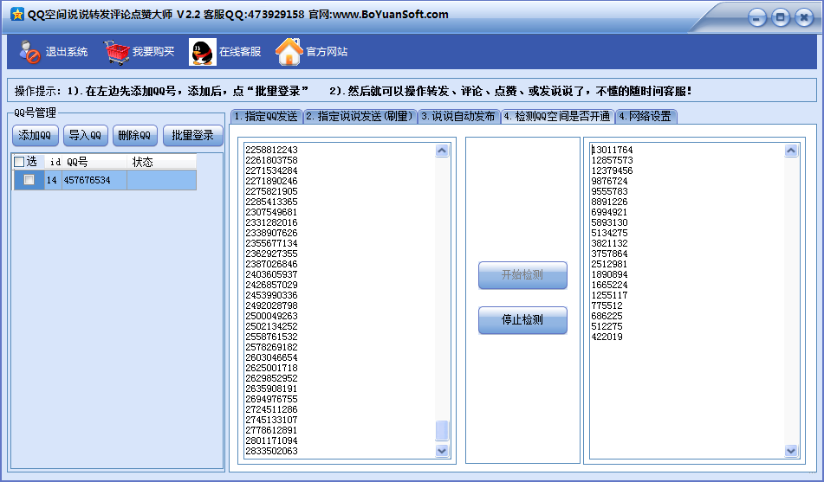Viewport: 824px width, 482px height.
Task: Click number 2307549681 in left list
Action: click(x=271, y=212)
